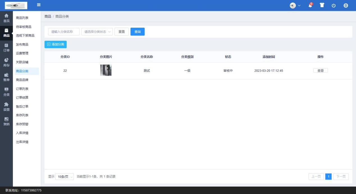
Task: Click the globe language icon
Action: click(345, 6)
